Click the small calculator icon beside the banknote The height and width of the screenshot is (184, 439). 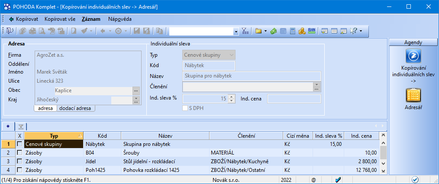click(283, 31)
